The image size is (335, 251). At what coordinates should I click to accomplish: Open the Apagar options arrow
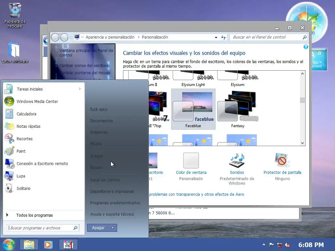tap(113, 228)
